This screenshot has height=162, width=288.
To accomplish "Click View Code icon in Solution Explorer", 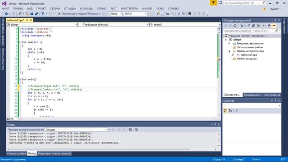I will [x=264, y=26].
